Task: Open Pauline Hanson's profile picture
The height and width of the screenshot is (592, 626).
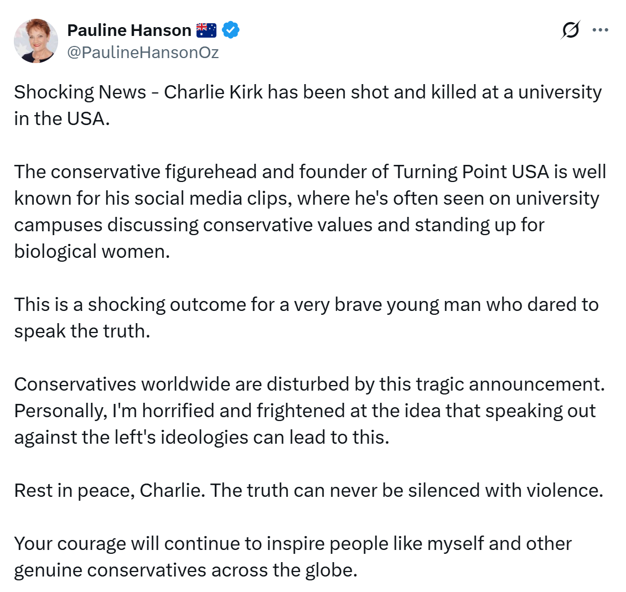Action: [x=36, y=41]
